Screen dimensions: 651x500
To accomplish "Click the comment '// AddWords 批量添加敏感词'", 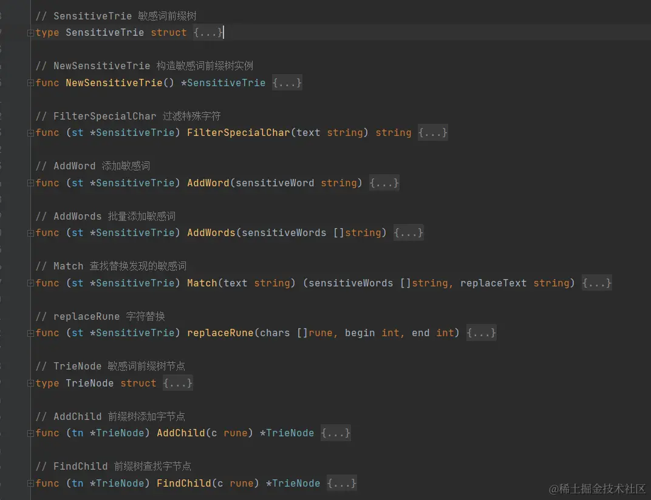I will point(106,216).
